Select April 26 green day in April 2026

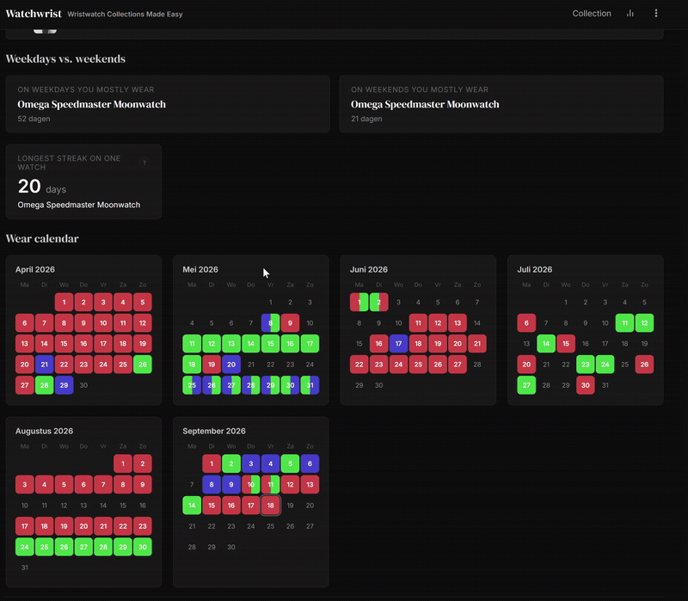(x=143, y=364)
